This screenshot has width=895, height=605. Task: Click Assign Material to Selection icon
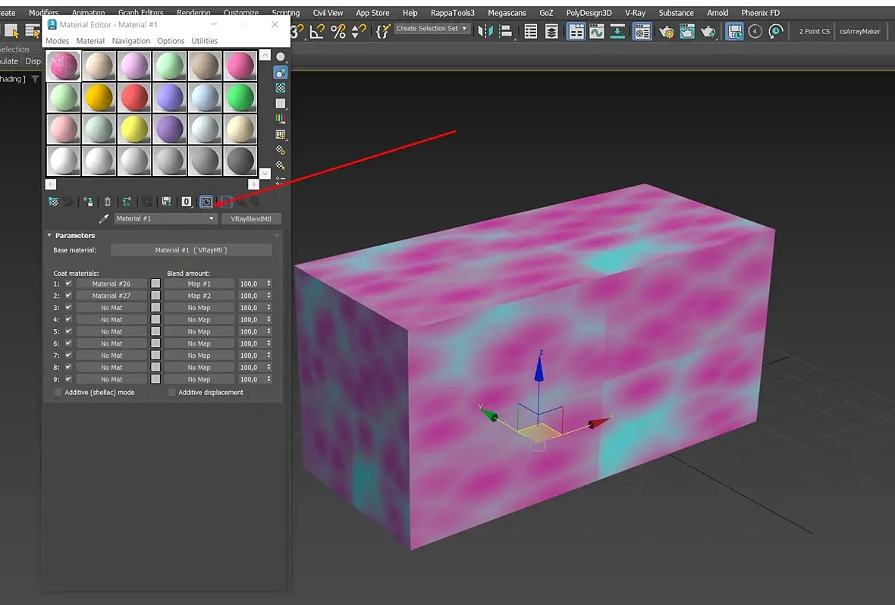88,202
